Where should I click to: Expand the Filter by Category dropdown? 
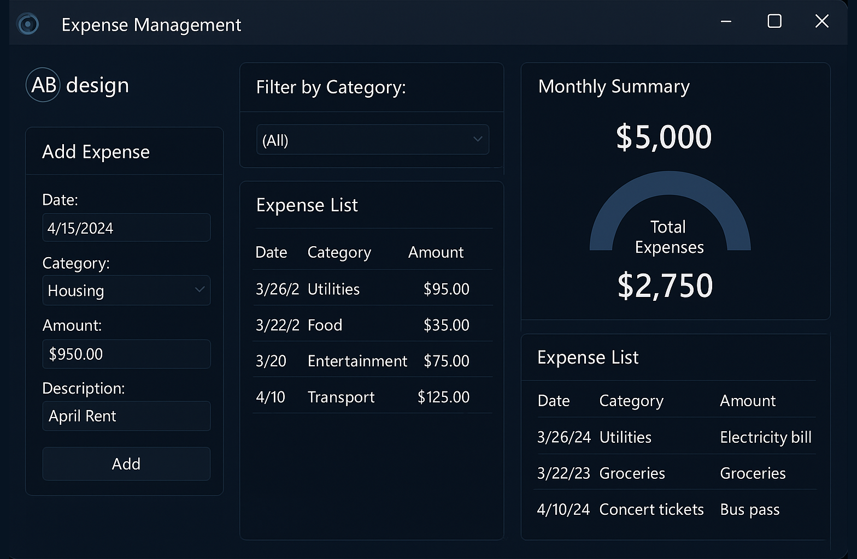373,140
